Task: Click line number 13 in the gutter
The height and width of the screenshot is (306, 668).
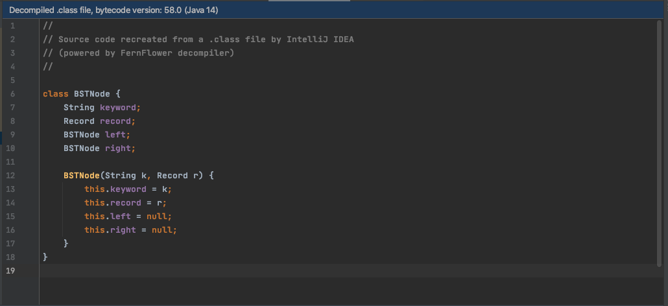Action: [10, 189]
